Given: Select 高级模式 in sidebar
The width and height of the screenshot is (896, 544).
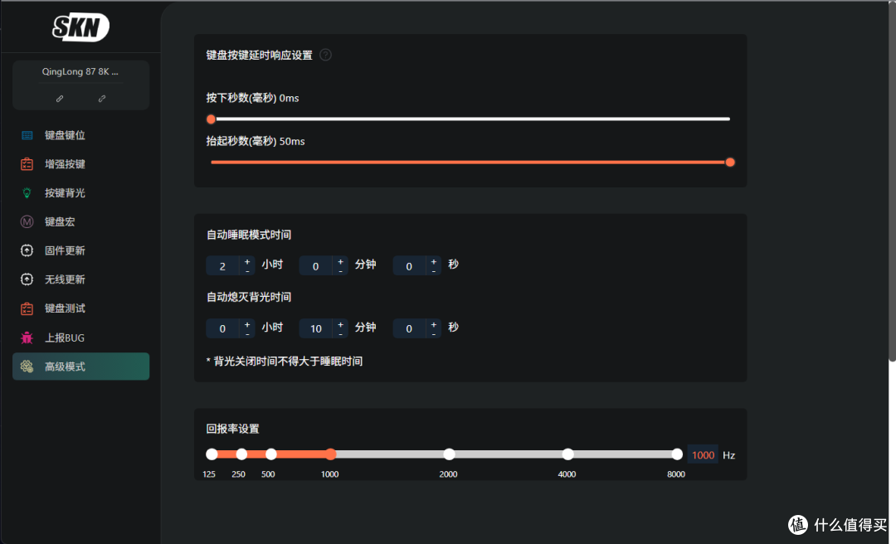Looking at the screenshot, I should (x=80, y=367).
